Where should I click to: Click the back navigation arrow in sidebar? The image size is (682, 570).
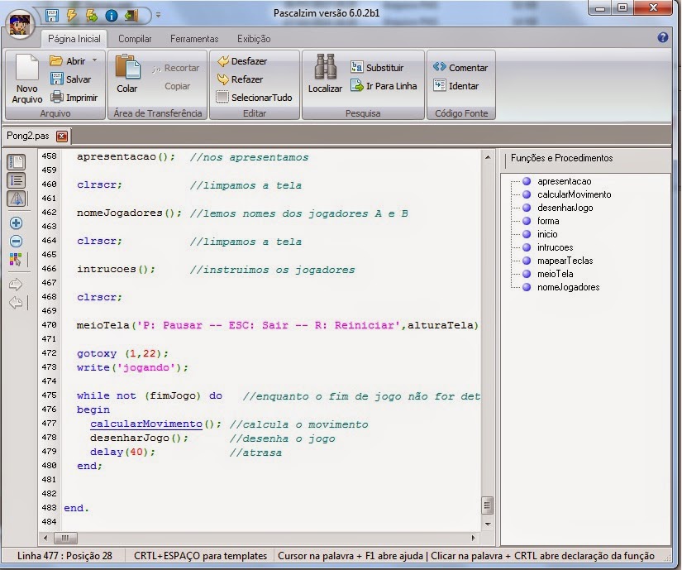(15, 303)
